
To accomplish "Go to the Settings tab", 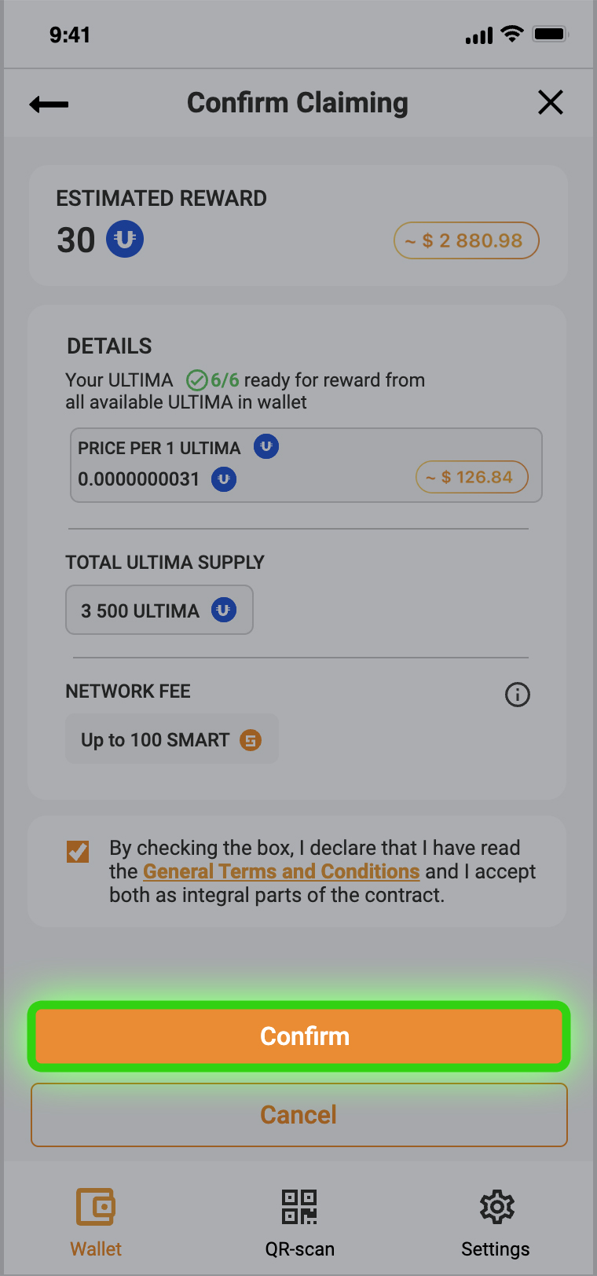I will click(496, 1222).
